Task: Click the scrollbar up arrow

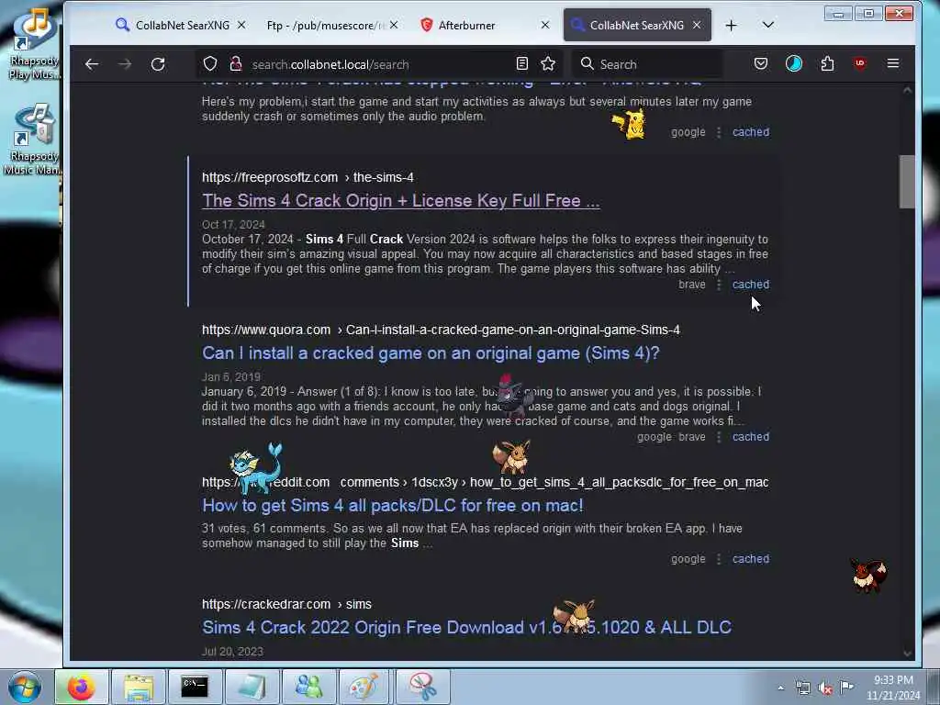Action: [x=907, y=91]
